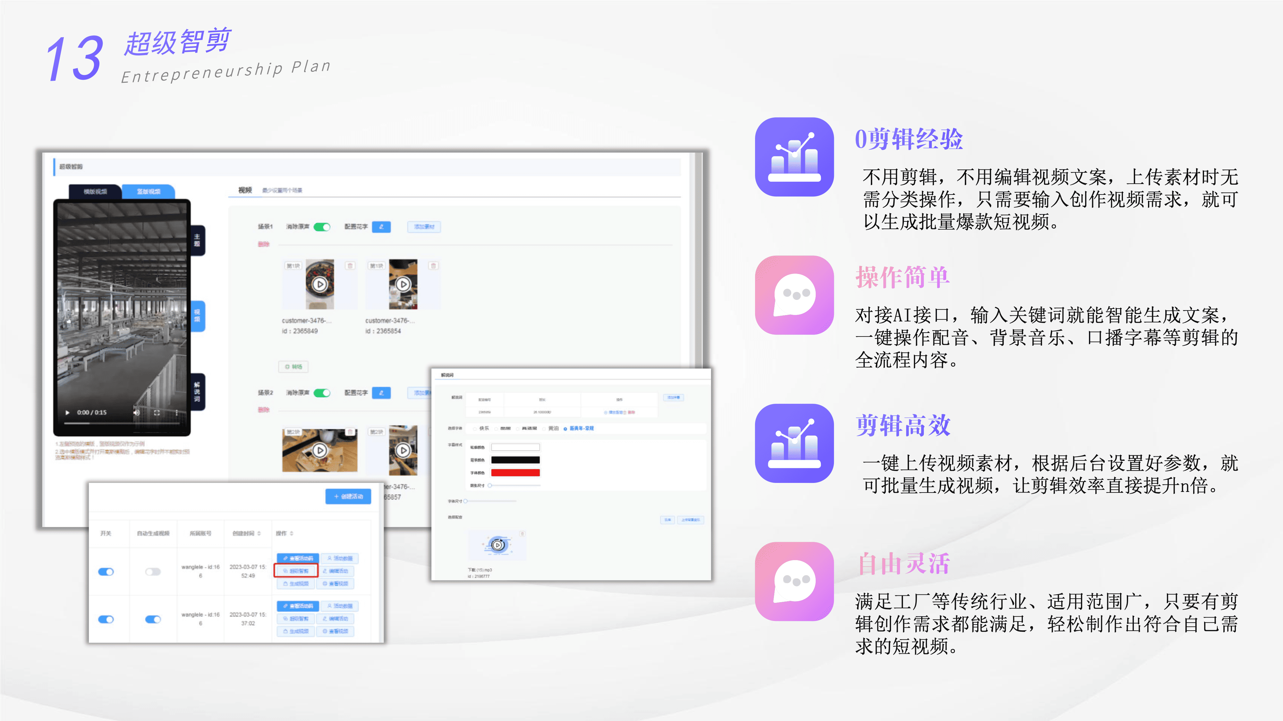Delete first 场景1 clip via its trash icon
This screenshot has width=1283, height=721.
pos(350,266)
